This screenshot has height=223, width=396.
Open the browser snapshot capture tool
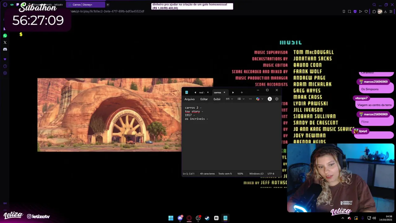[349, 11]
